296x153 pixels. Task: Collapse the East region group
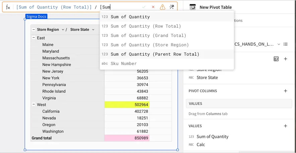[x=33, y=38]
